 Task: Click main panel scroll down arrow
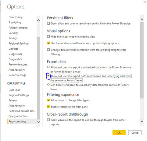pyautogui.click(x=142, y=121)
